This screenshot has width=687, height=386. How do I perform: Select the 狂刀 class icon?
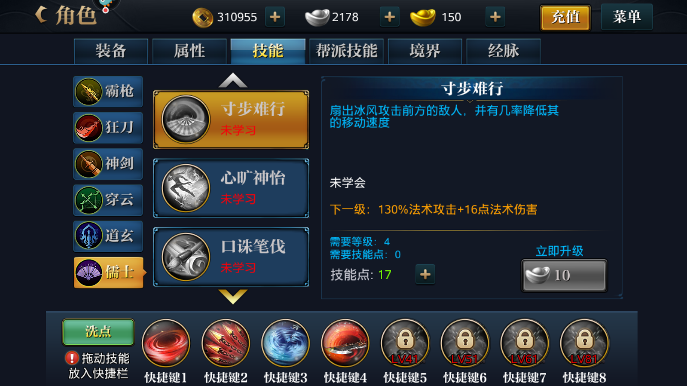tap(108, 128)
